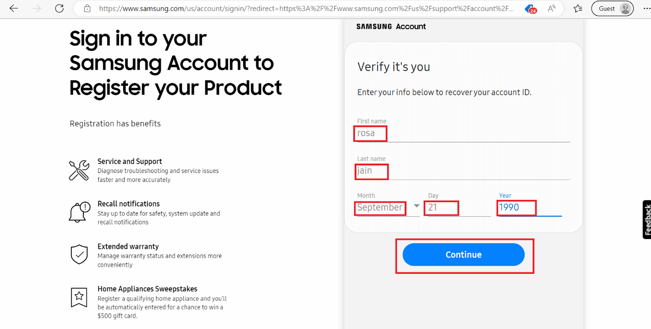
Task: Select the First name field containing rosa
Action: pos(370,133)
